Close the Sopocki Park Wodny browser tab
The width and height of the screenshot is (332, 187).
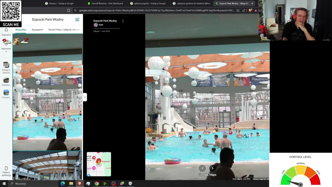(x=252, y=3)
